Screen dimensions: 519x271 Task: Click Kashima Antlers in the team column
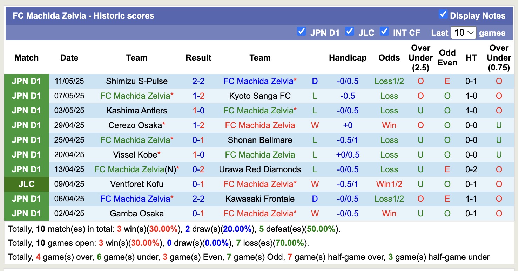136,110
